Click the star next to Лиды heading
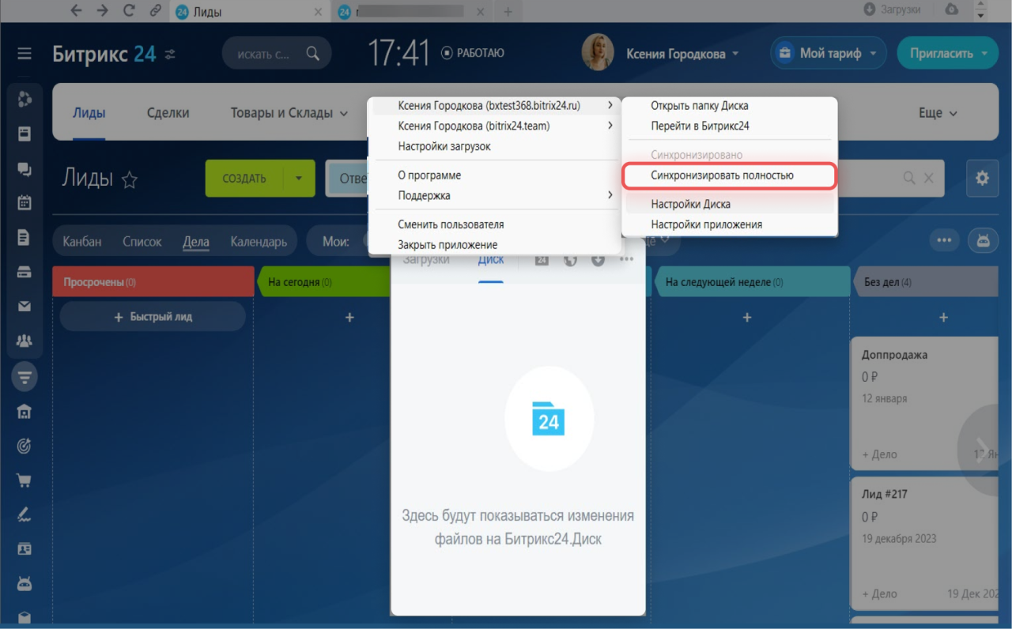This screenshot has height=629, width=1012. [x=130, y=180]
